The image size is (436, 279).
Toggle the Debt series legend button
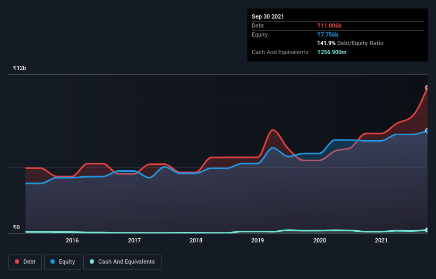[25, 262]
